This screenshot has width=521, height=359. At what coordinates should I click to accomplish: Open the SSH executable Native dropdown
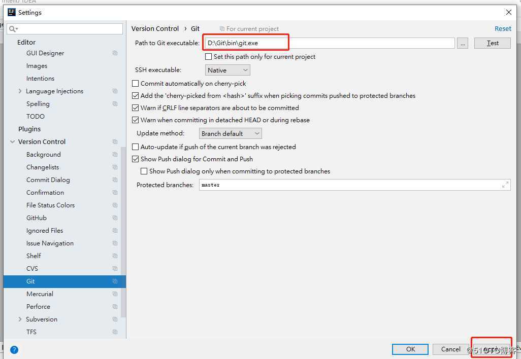pyautogui.click(x=227, y=70)
